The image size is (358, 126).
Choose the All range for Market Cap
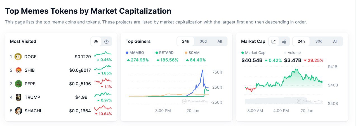tap(335, 41)
